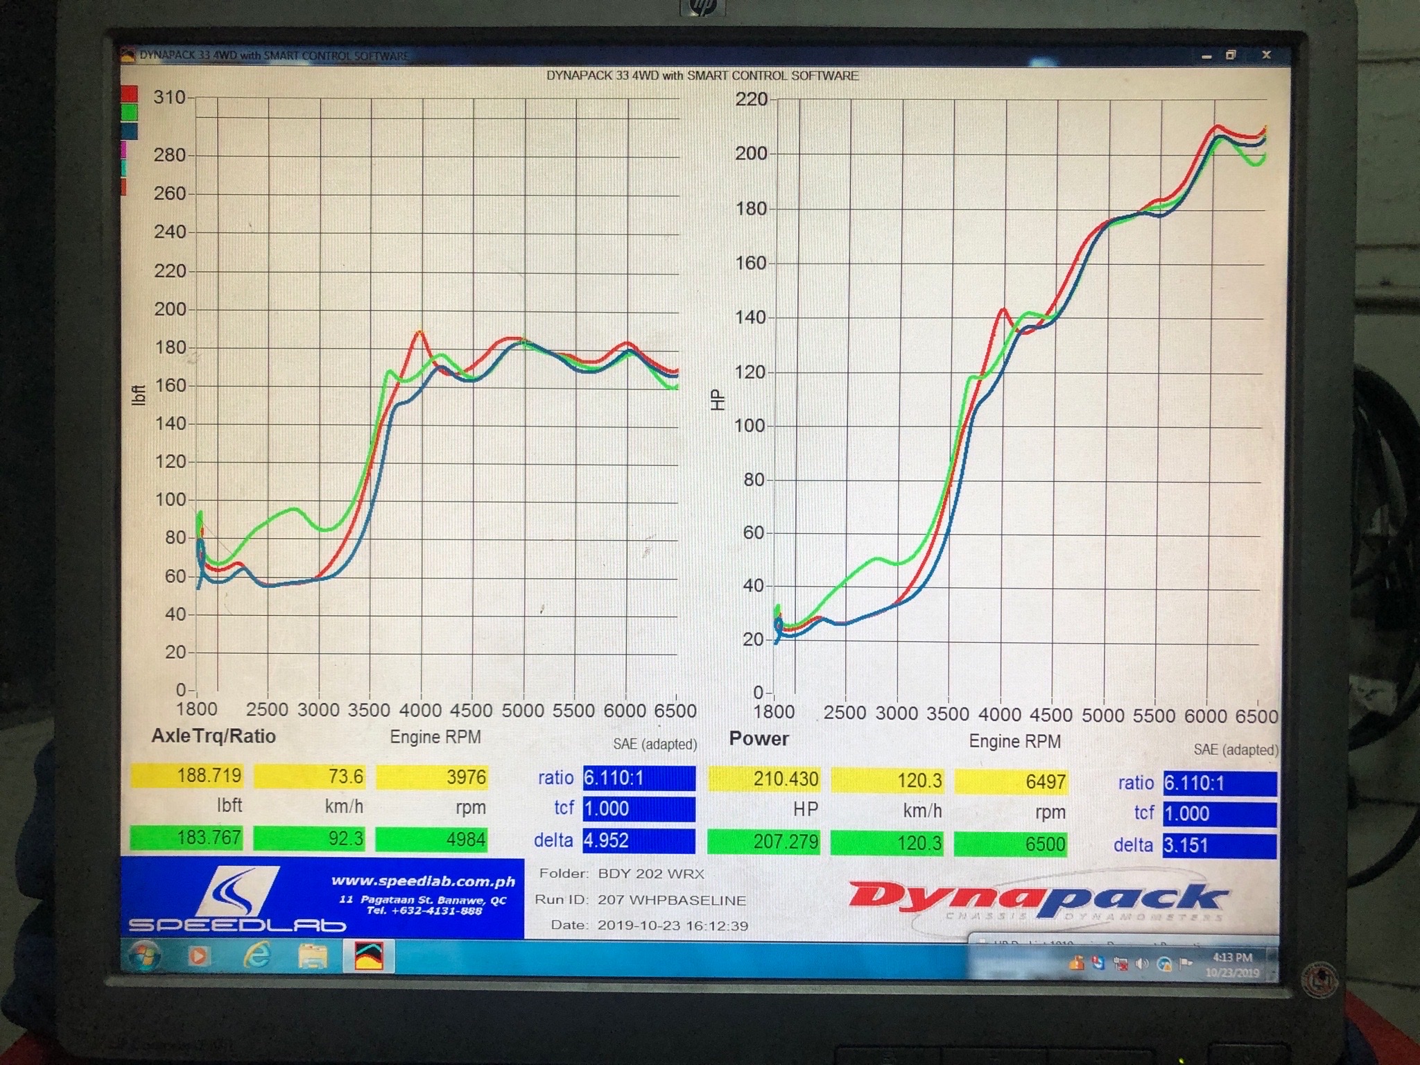Open Windows Explorer folder icon
The height and width of the screenshot is (1065, 1420).
[313, 958]
